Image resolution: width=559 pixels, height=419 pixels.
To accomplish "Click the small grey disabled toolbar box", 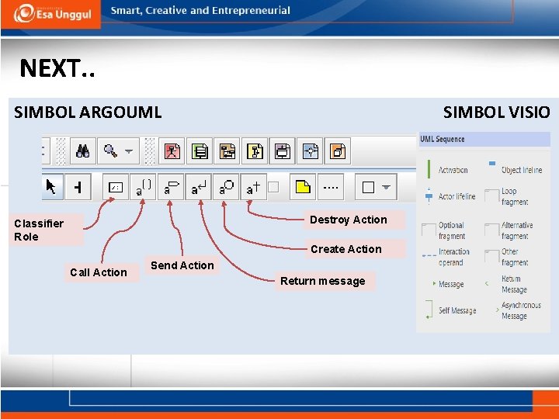I will pyautogui.click(x=273, y=187).
